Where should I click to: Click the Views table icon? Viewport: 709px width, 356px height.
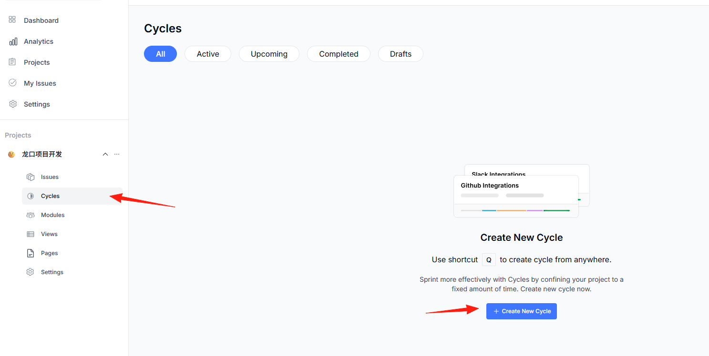pyautogui.click(x=31, y=234)
